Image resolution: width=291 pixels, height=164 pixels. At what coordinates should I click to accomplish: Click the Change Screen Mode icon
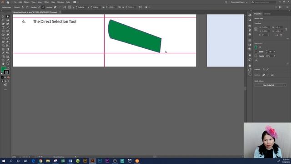pos(5,85)
